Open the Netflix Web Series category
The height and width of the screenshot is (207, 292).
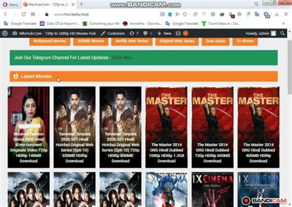pos(132,41)
